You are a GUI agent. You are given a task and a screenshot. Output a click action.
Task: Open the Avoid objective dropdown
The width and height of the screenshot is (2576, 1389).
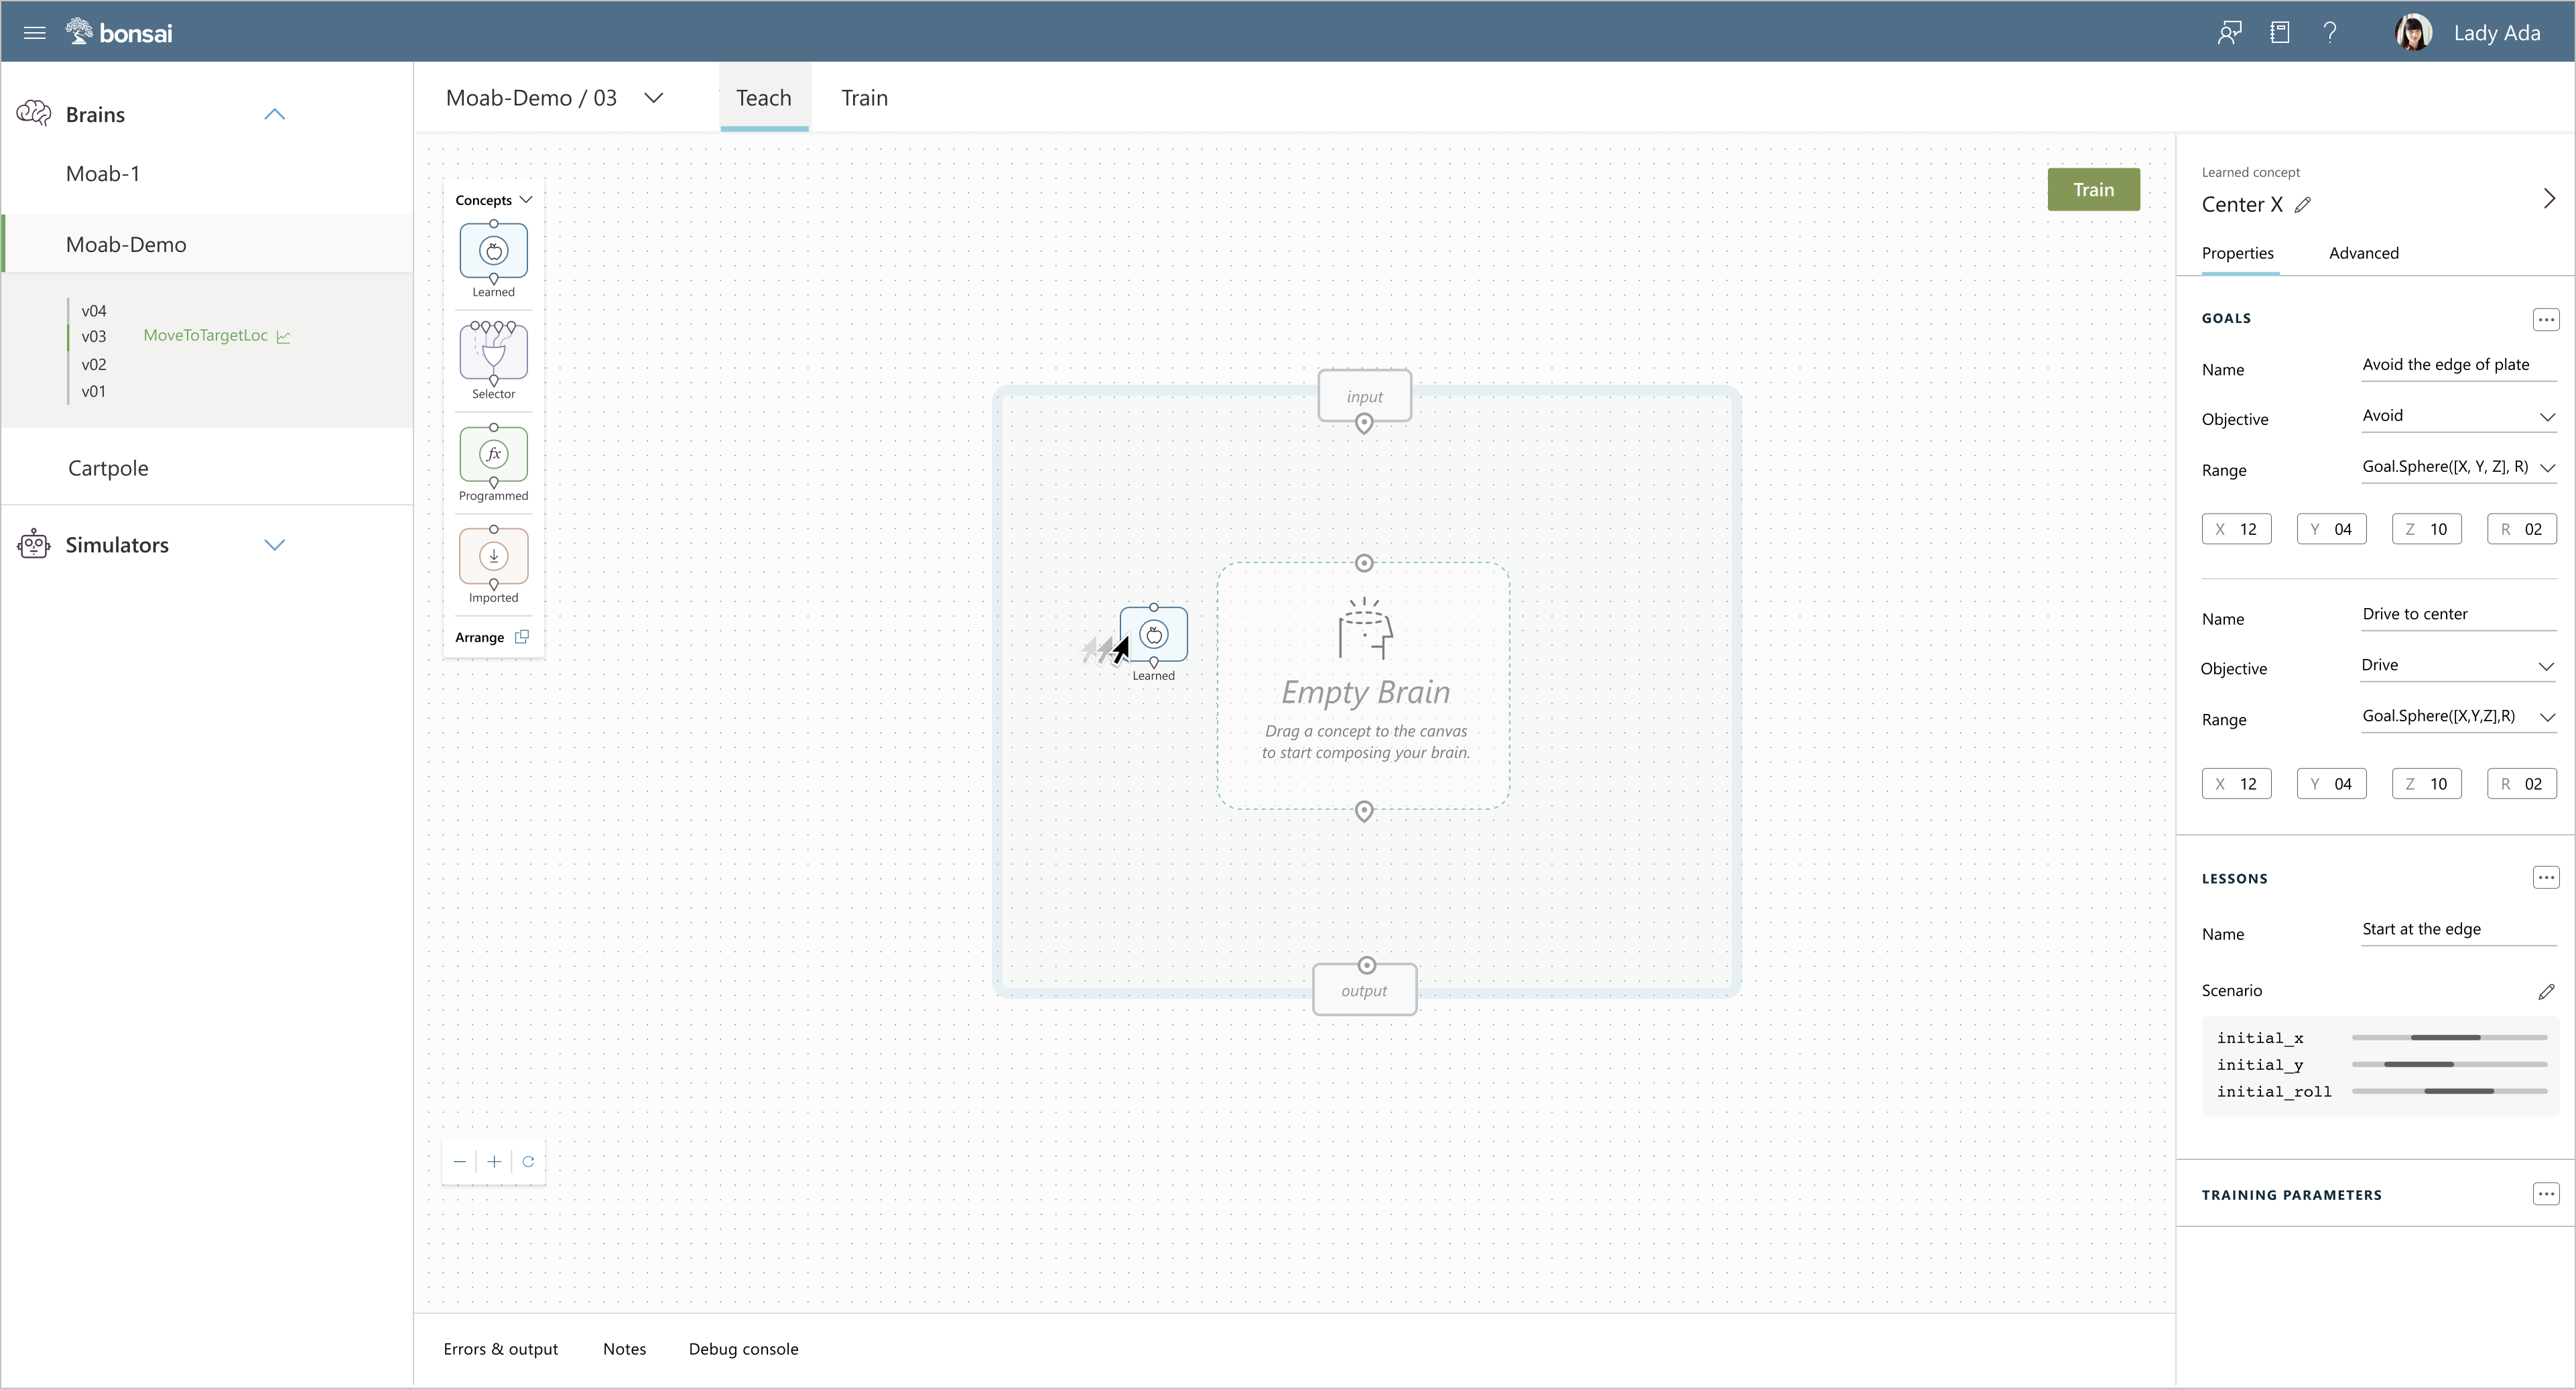[2546, 417]
